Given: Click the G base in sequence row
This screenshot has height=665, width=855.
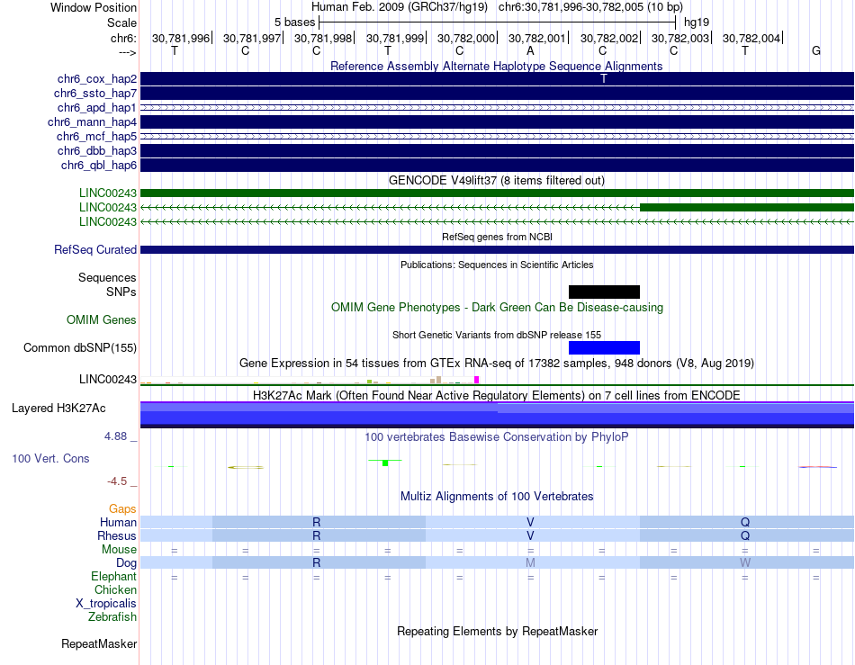Looking at the screenshot, I should coord(815,50).
